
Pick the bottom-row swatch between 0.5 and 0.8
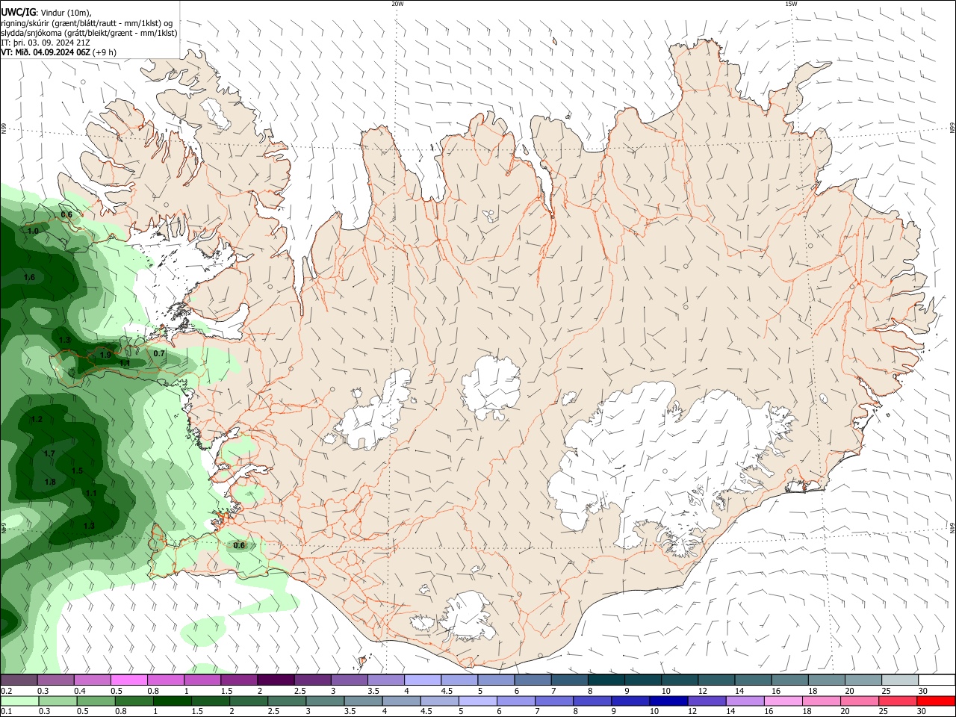pos(96,701)
